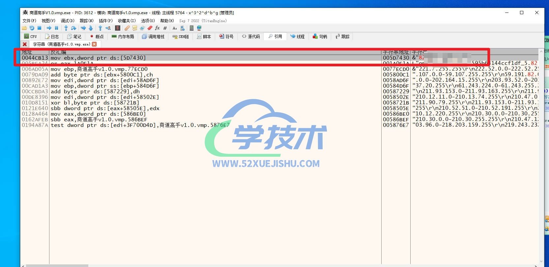Image resolution: width=549 pixels, height=267 pixels.
Task: Open the 插件(P) menu
Action: point(105,21)
